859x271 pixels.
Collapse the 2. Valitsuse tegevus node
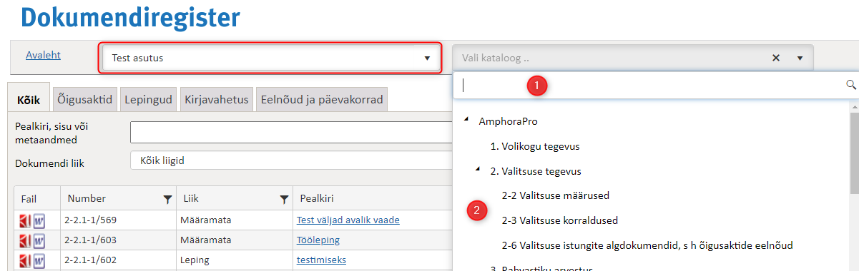click(x=478, y=170)
